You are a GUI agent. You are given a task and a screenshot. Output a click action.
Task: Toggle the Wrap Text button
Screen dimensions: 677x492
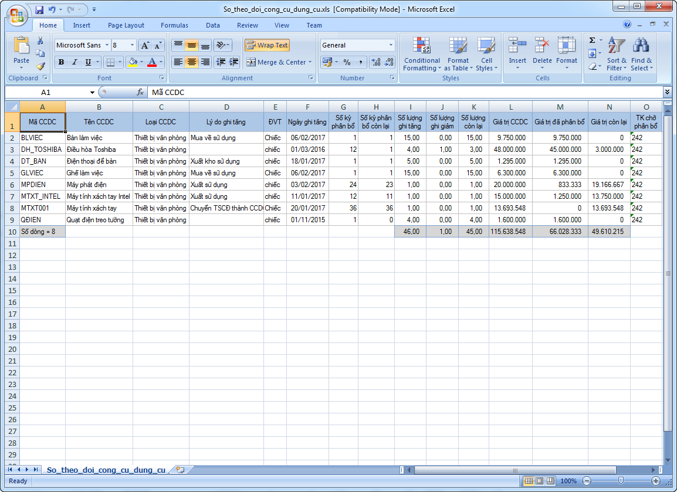pos(267,45)
